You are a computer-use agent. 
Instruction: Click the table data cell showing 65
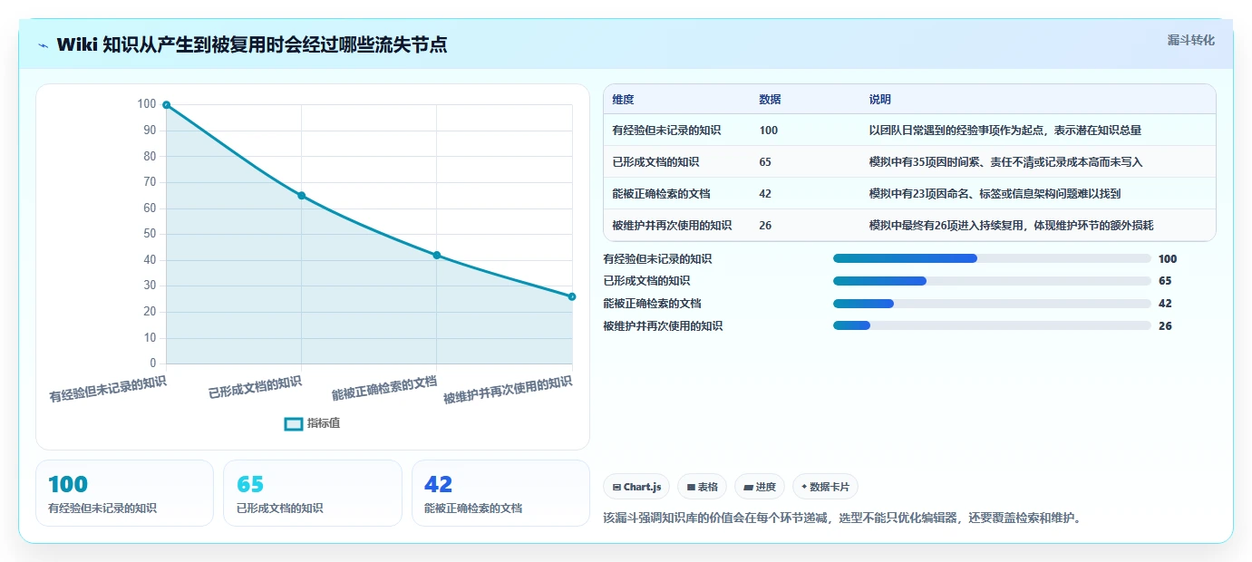tap(765, 162)
